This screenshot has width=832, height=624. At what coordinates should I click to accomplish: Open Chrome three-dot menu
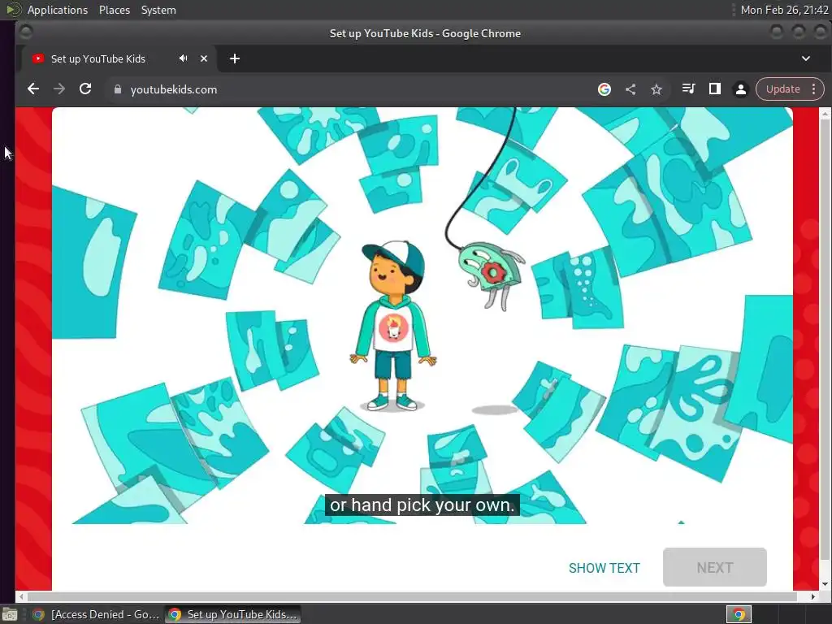click(x=813, y=89)
